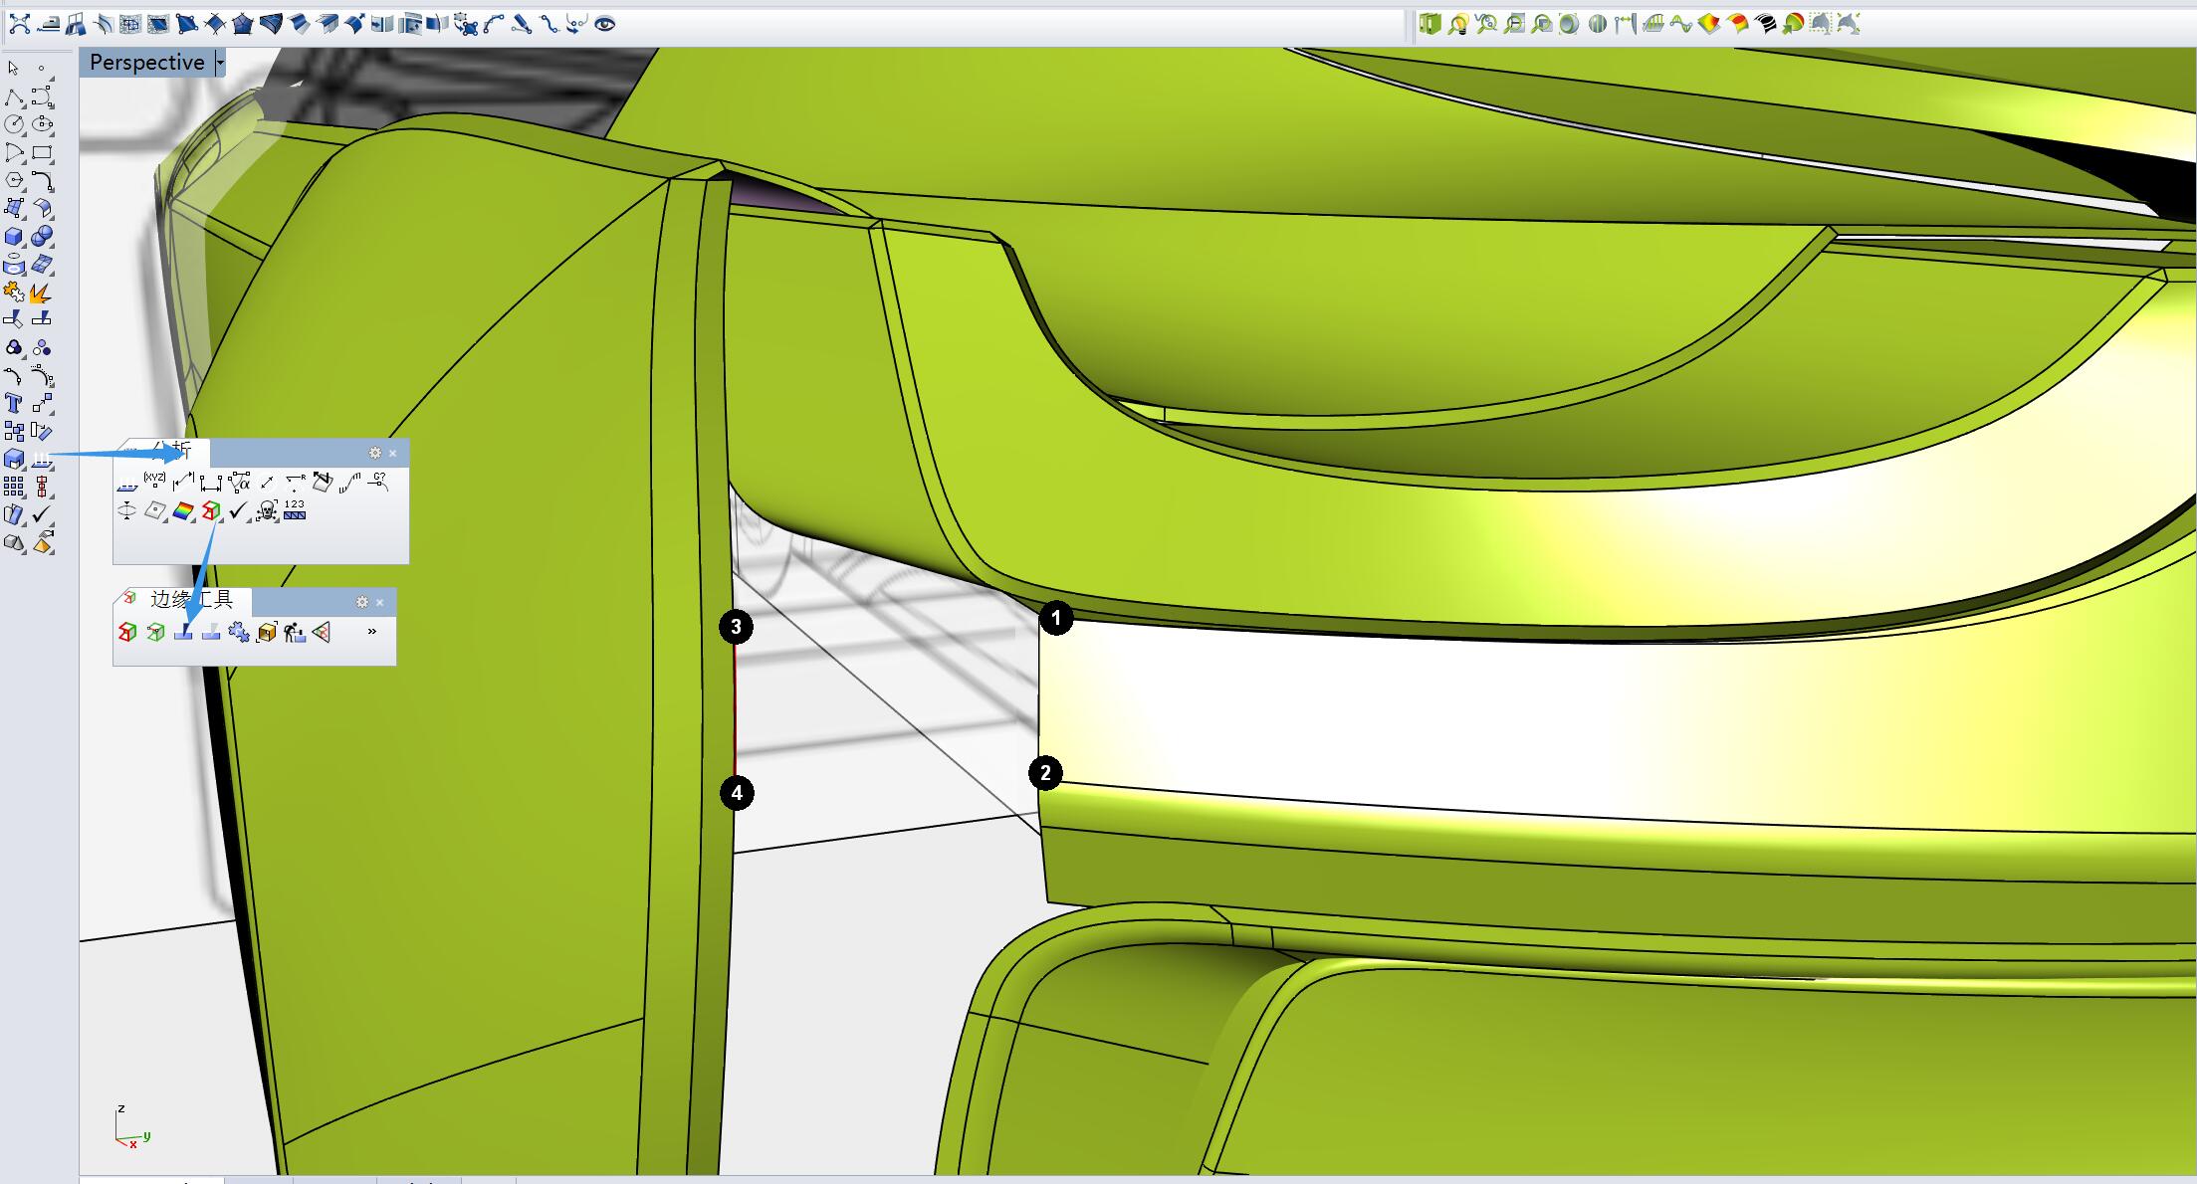
Task: Click the Merge Edge icon in 边缘工具
Action: pos(211,632)
